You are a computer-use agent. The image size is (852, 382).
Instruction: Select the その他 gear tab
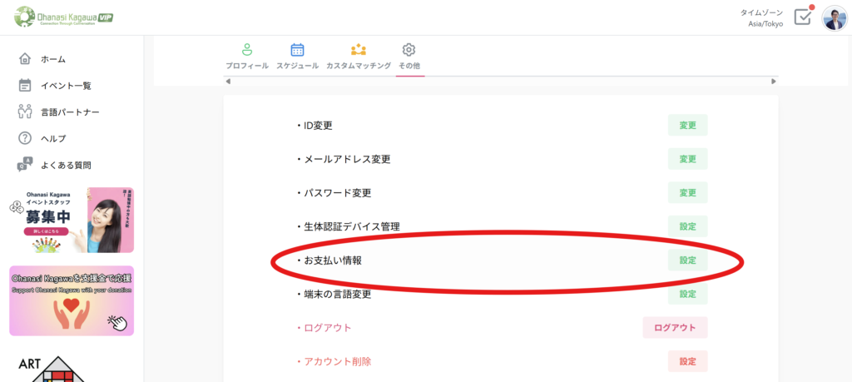pos(409,50)
